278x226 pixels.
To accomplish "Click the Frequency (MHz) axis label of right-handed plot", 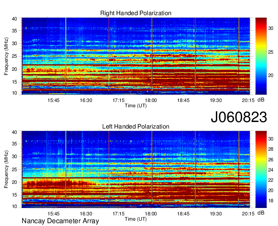I will pos(7,56).
